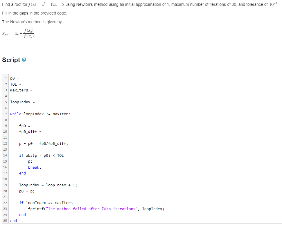Select the while keyword on line 7
Image resolution: width=282 pixels, height=227 pixels.
point(15,114)
